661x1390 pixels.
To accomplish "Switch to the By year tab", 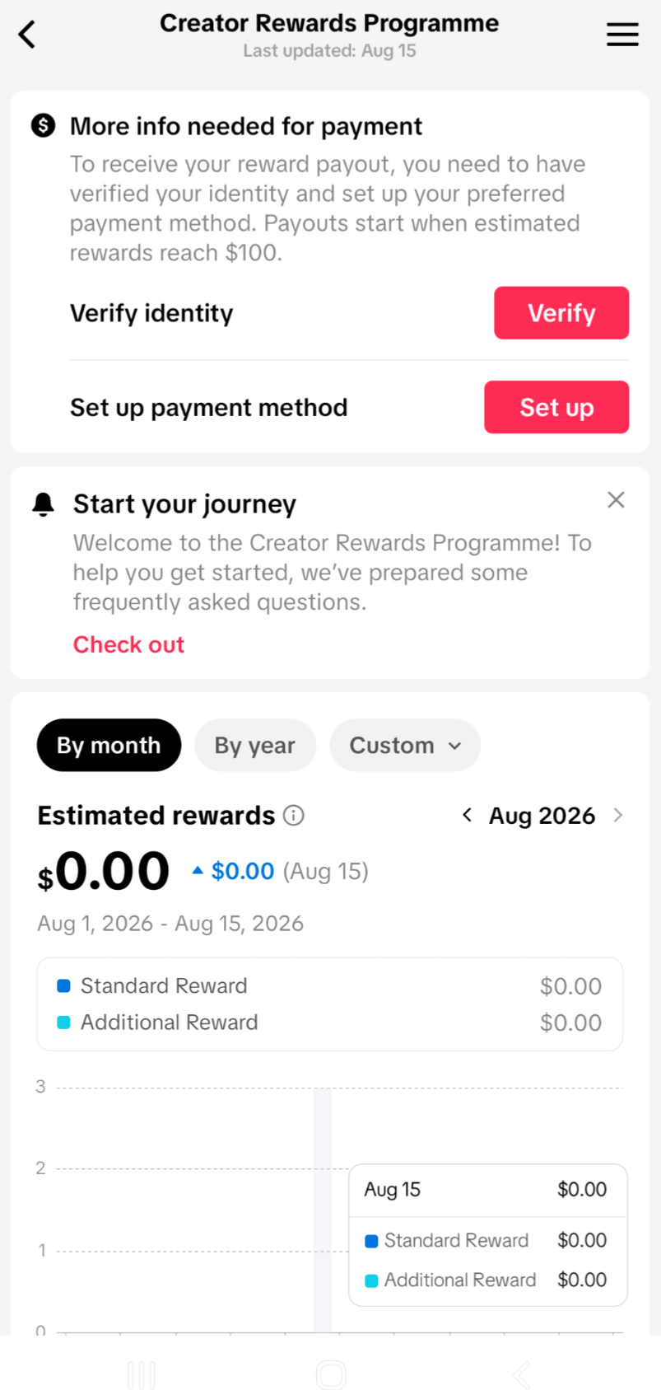I will (255, 745).
